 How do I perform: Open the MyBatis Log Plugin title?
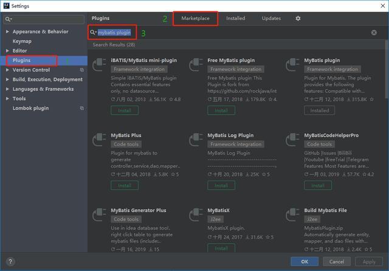(230, 135)
